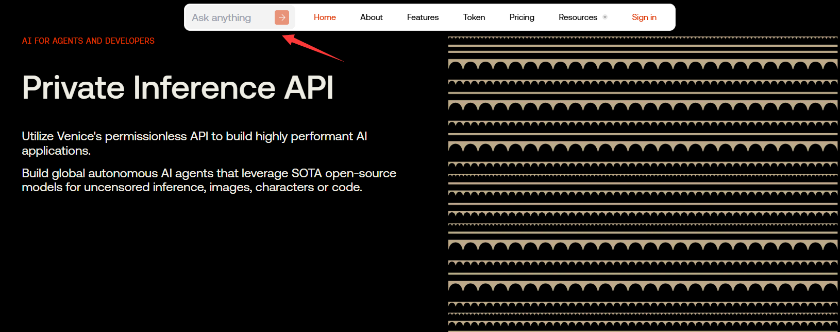840x332 pixels.
Task: Click the Sign in link
Action: 644,17
